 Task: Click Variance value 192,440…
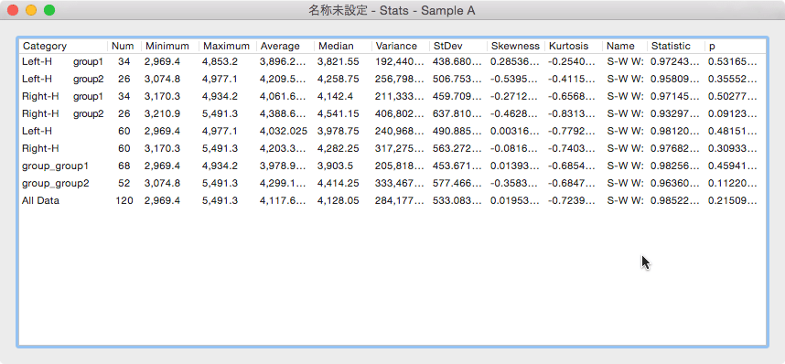400,61
